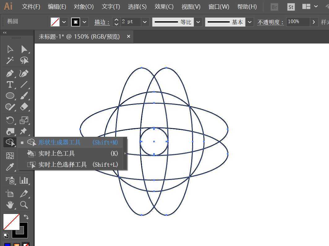Image resolution: width=329 pixels, height=246 pixels.
Task: Choose the Ellipse tool in the toolbar
Action: pyautogui.click(x=10, y=96)
